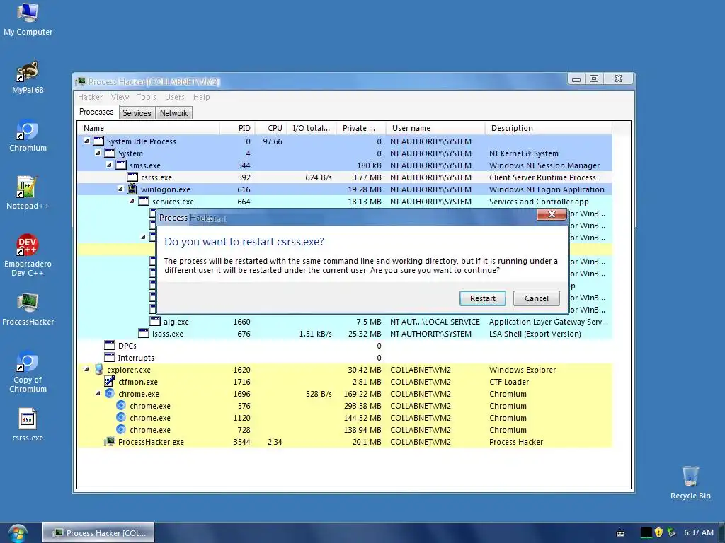Screen dimensions: 725x543
Task: Click the I/O total column header
Action: coord(312,128)
